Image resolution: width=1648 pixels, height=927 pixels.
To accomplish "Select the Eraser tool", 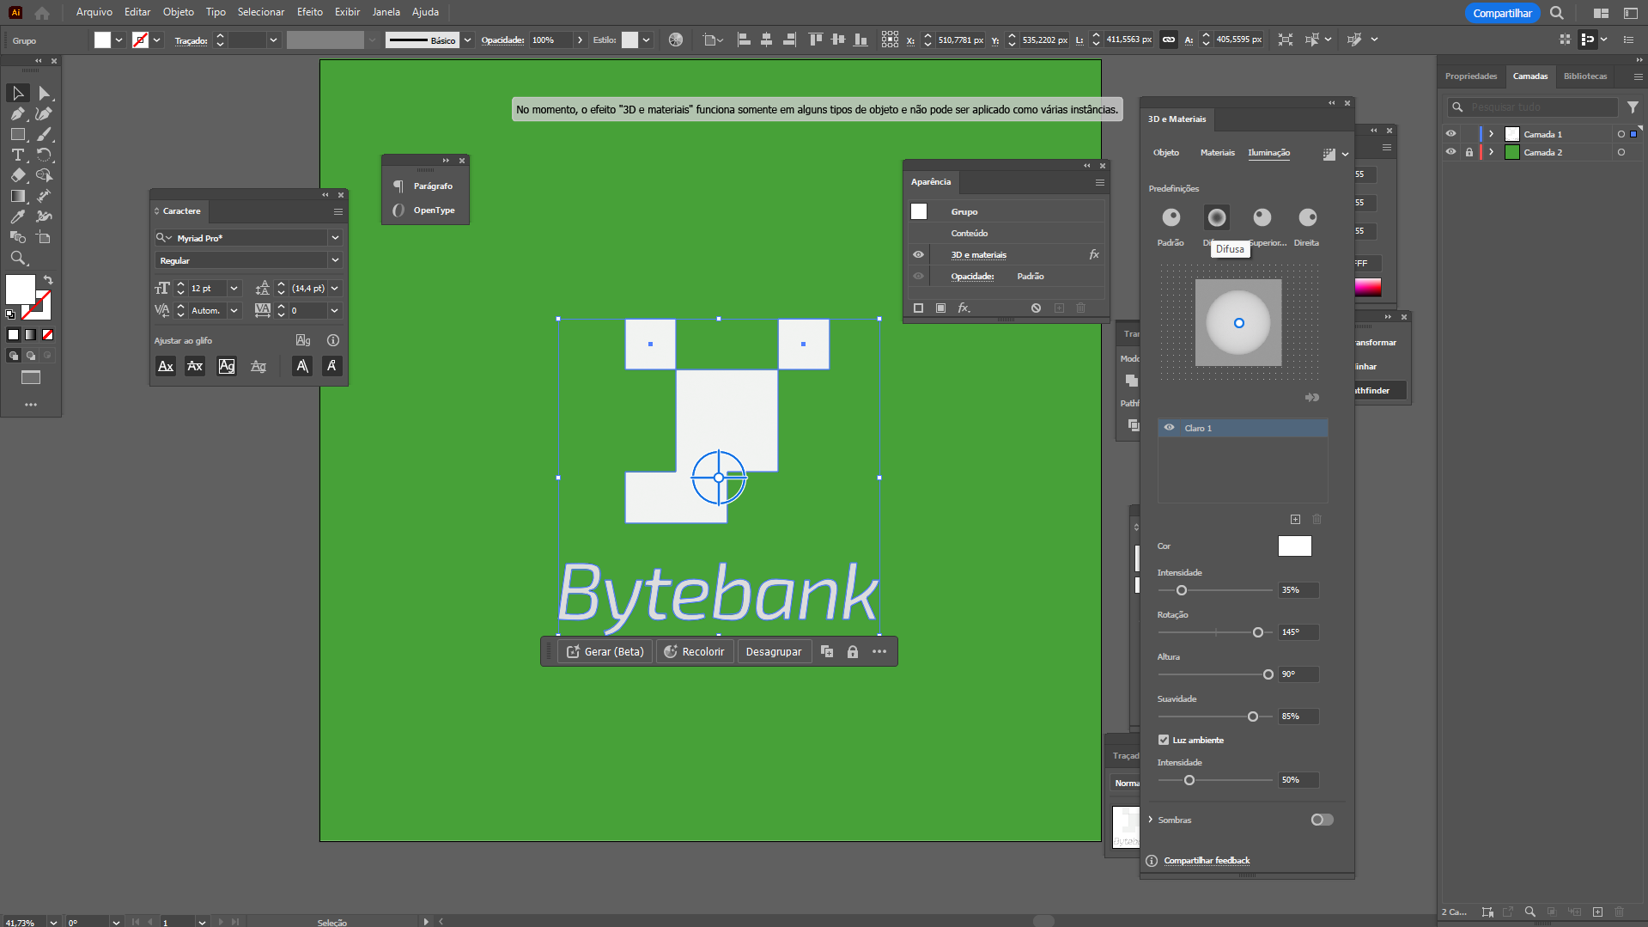I will click(18, 175).
